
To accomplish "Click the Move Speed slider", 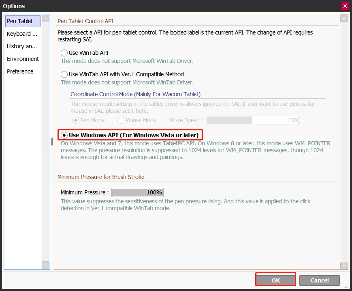I will (252, 120).
